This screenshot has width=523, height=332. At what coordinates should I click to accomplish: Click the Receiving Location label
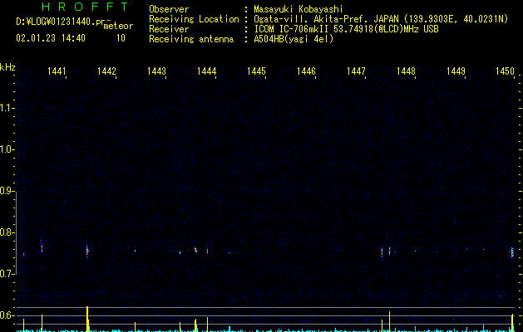(x=194, y=19)
